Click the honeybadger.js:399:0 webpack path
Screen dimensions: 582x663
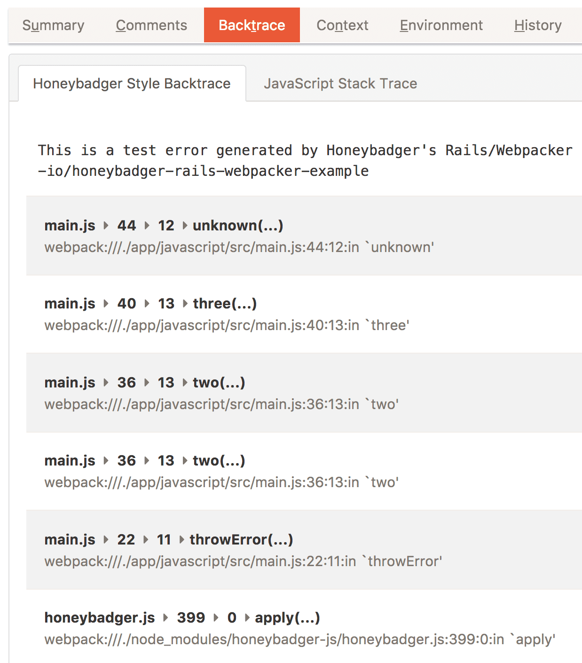[299, 639]
